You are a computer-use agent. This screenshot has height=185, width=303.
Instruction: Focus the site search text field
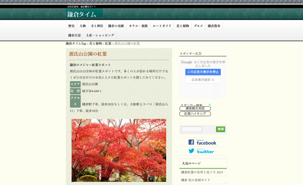[x=191, y=129]
